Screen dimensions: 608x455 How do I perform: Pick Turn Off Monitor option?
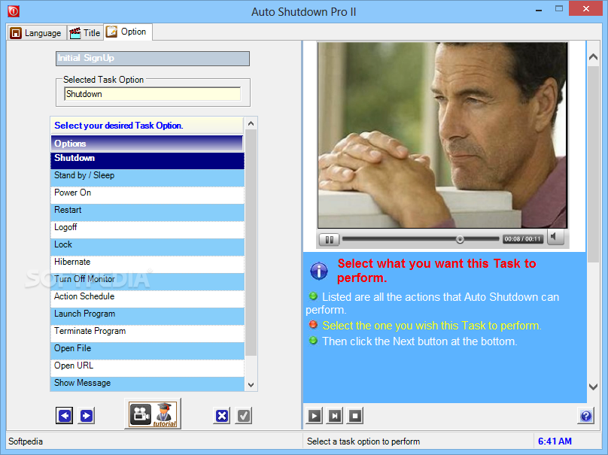147,282
